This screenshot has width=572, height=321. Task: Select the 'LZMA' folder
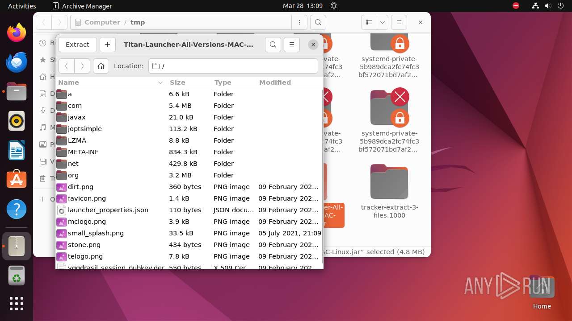click(x=189, y=140)
